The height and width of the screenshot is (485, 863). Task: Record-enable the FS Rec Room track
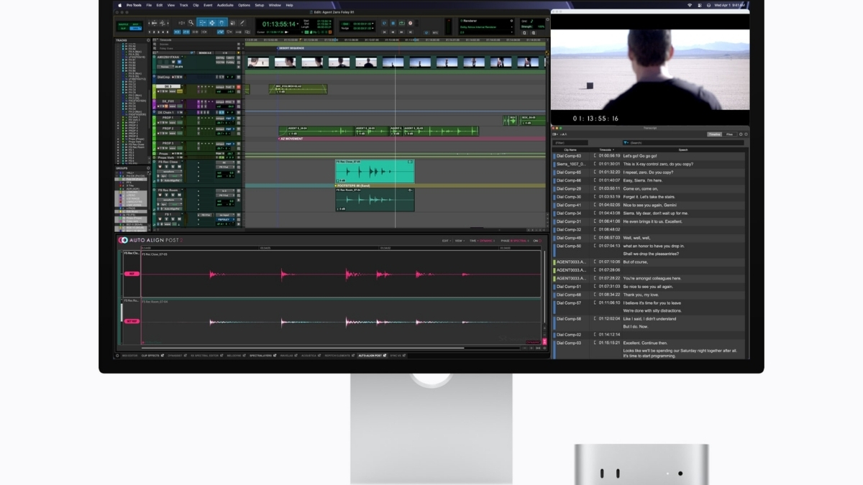(160, 195)
